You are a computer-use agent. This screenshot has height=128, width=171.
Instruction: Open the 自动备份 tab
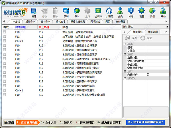(120, 22)
